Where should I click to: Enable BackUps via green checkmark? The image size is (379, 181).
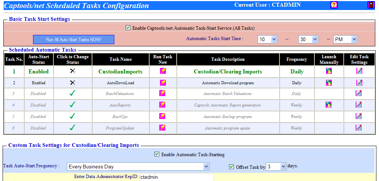[x=72, y=116]
